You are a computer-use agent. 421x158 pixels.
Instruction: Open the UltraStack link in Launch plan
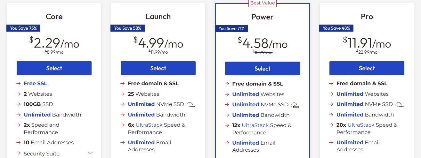[x=149, y=125]
